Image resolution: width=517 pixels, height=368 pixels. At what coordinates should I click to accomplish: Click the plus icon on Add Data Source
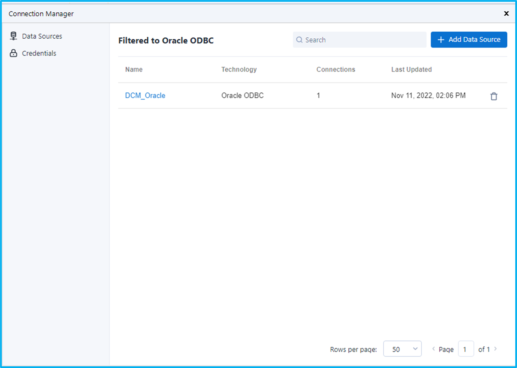tap(441, 39)
